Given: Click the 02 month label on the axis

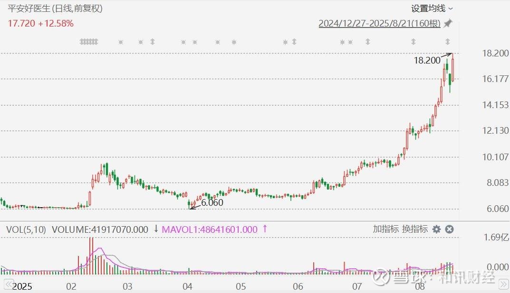Looking at the screenshot, I should 71,286.
